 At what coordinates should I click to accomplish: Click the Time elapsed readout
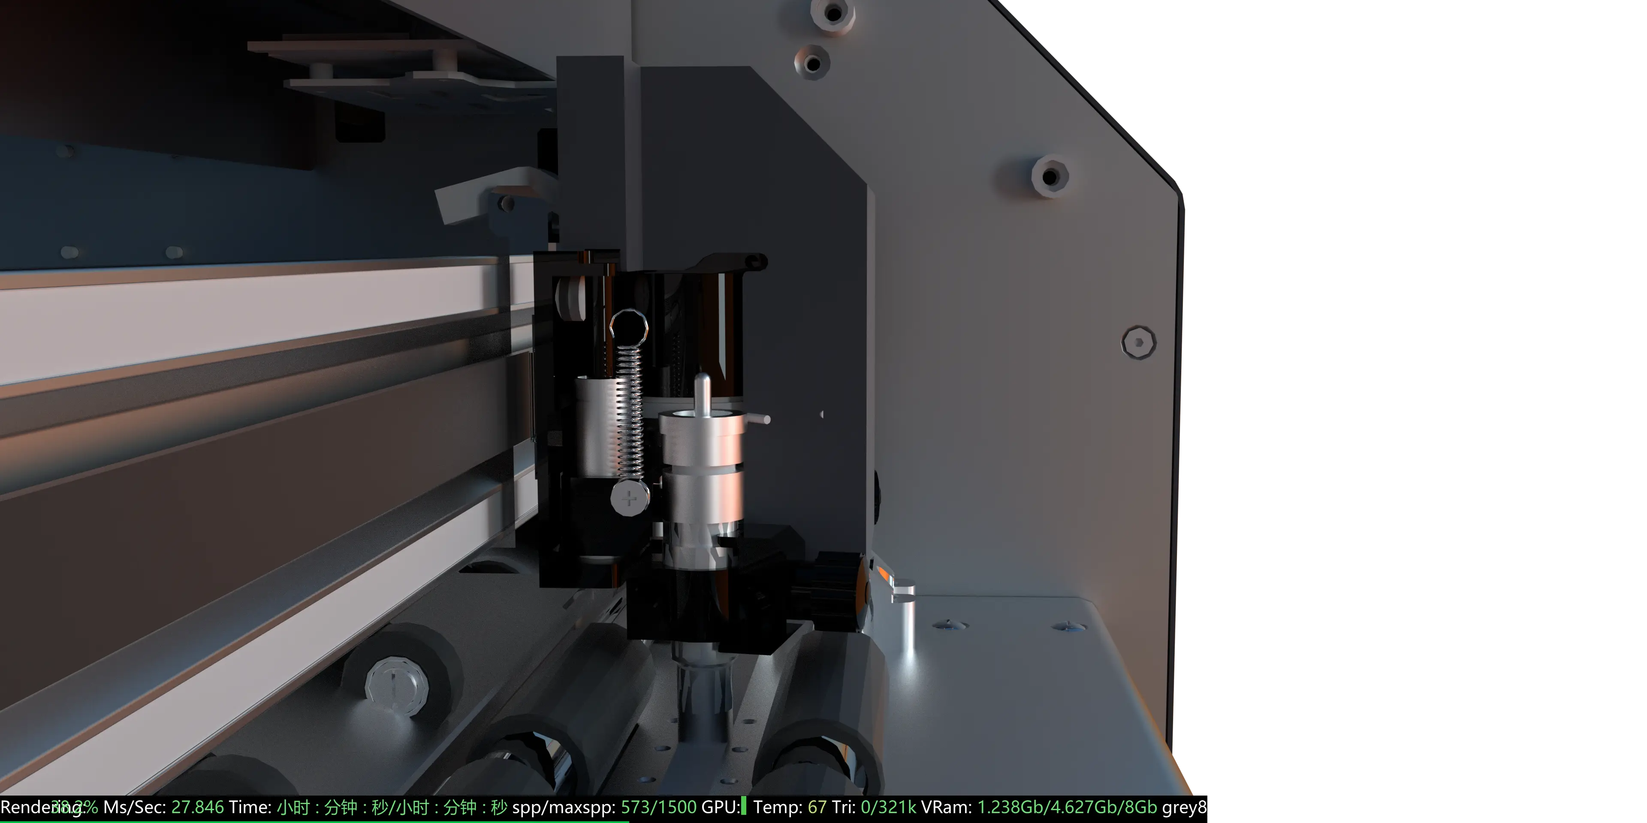392,807
